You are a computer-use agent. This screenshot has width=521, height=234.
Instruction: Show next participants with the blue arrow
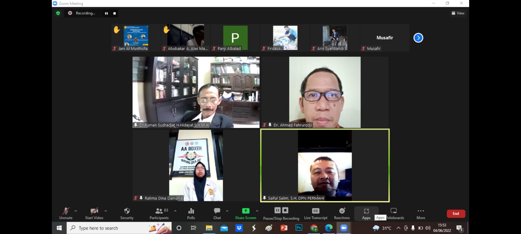(x=418, y=38)
